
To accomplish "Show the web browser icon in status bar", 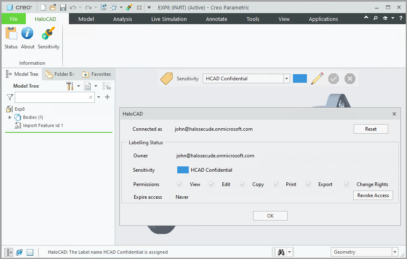I will click(x=19, y=252).
